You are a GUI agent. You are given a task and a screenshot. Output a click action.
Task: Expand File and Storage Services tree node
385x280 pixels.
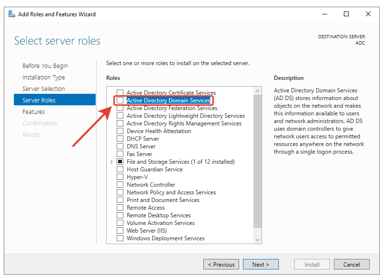112,162
